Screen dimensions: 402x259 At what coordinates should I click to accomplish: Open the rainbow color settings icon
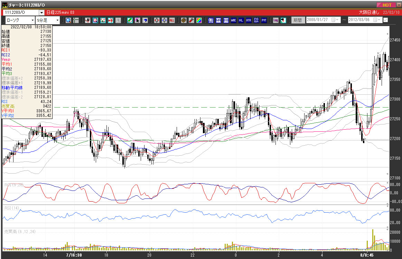(199, 20)
